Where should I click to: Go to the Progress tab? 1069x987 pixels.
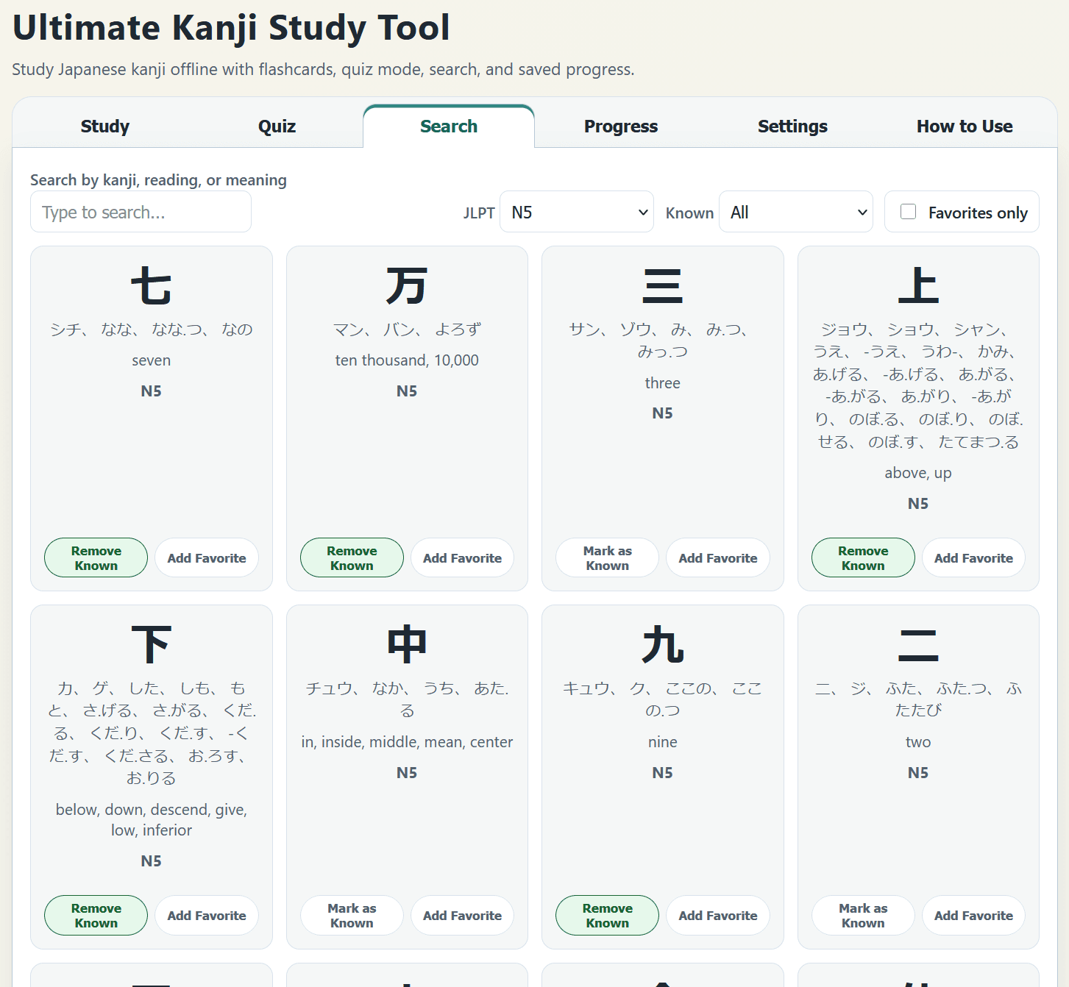(x=621, y=127)
